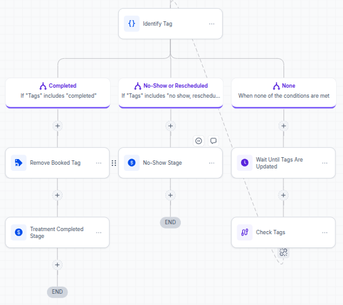Add a step below the Completed branch

pyautogui.click(x=58, y=126)
